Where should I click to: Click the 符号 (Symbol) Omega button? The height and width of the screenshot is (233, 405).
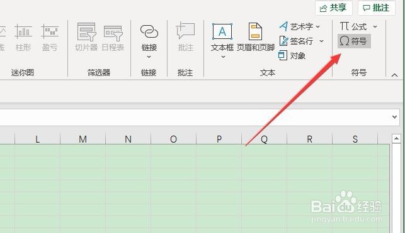click(x=354, y=41)
